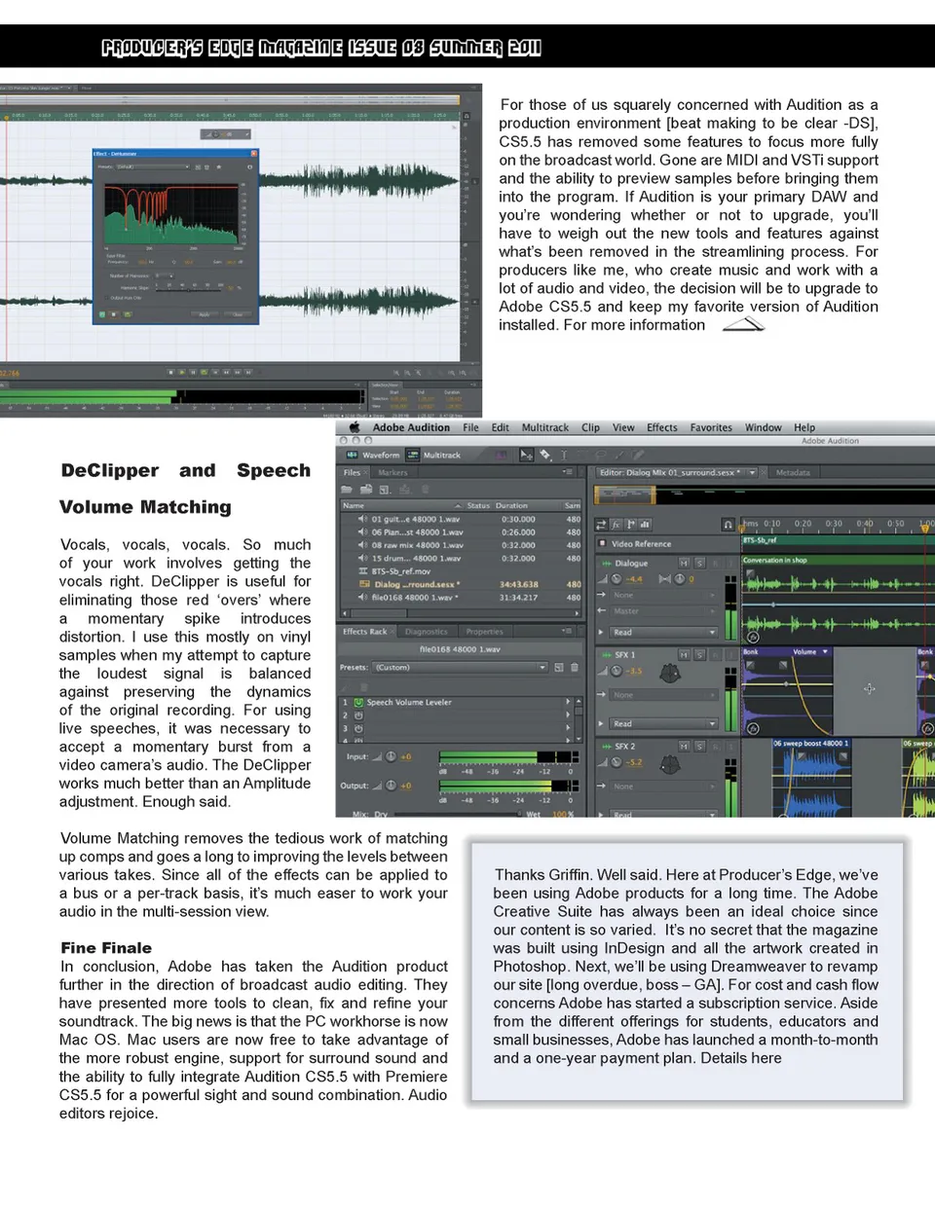
Task: Click Close in the DeHummer dialog
Action: coord(238,314)
